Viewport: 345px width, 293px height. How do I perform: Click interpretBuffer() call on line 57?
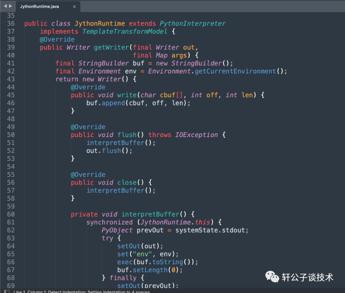tap(119, 190)
